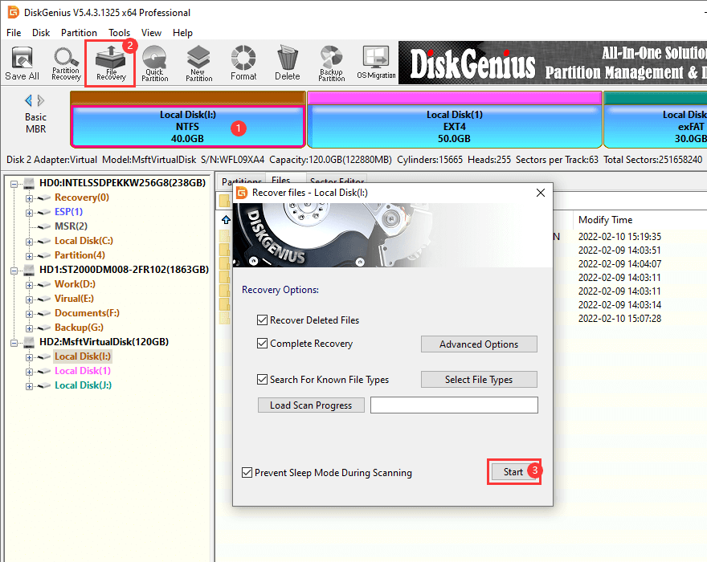Go to next disk arrow
This screenshot has height=562, width=707.
click(x=41, y=100)
